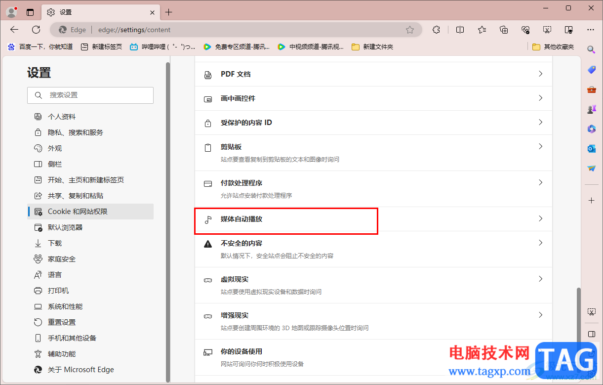
Task: Select 隐私、搜索和服务 in settings sidebar
Action: [90, 132]
